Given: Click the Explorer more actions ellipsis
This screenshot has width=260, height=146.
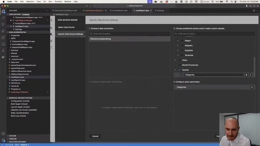Looking at the screenshot, I should click(47, 11).
